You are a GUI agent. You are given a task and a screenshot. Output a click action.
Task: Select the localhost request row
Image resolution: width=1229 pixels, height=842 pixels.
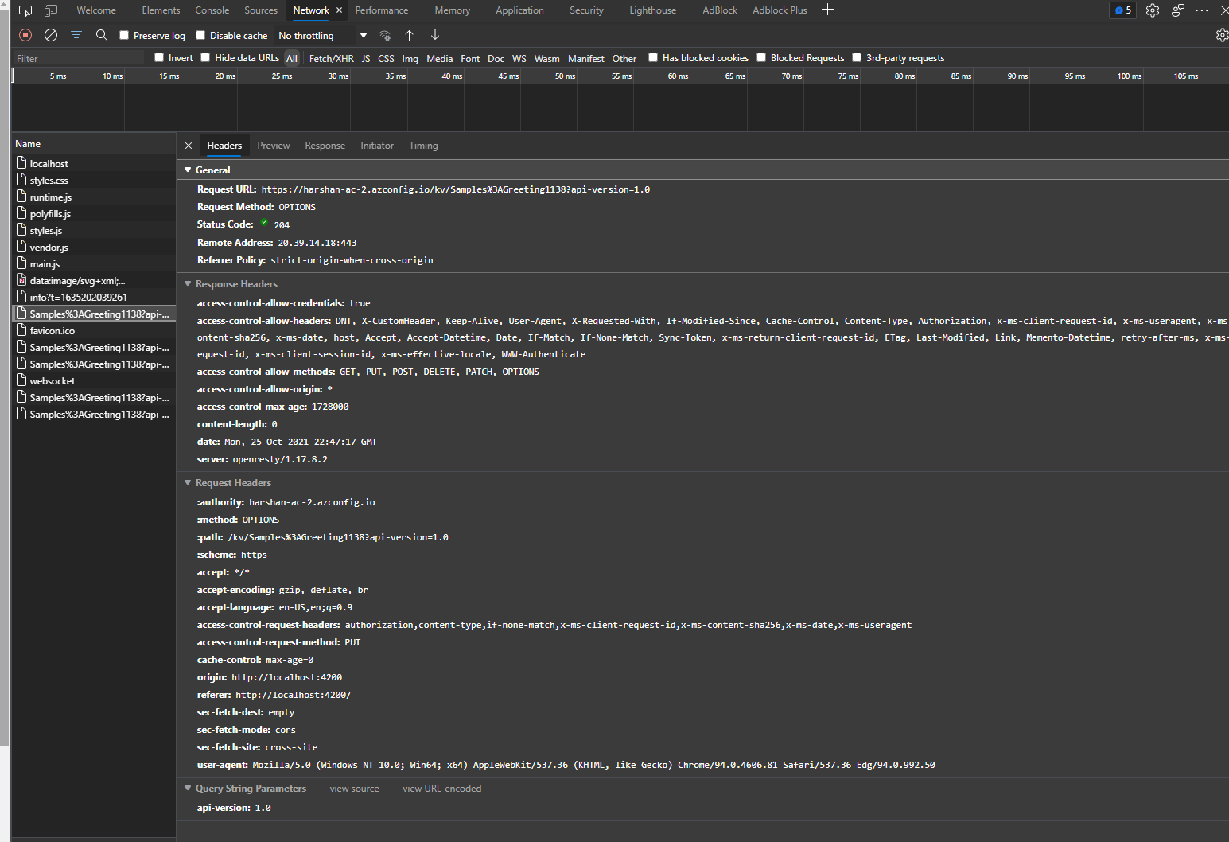click(x=94, y=163)
